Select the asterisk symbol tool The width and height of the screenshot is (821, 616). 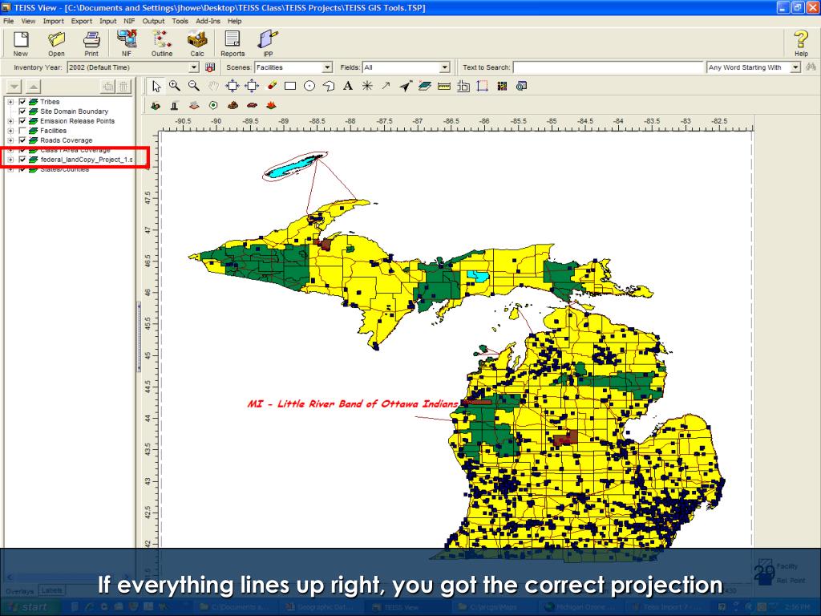[x=367, y=86]
